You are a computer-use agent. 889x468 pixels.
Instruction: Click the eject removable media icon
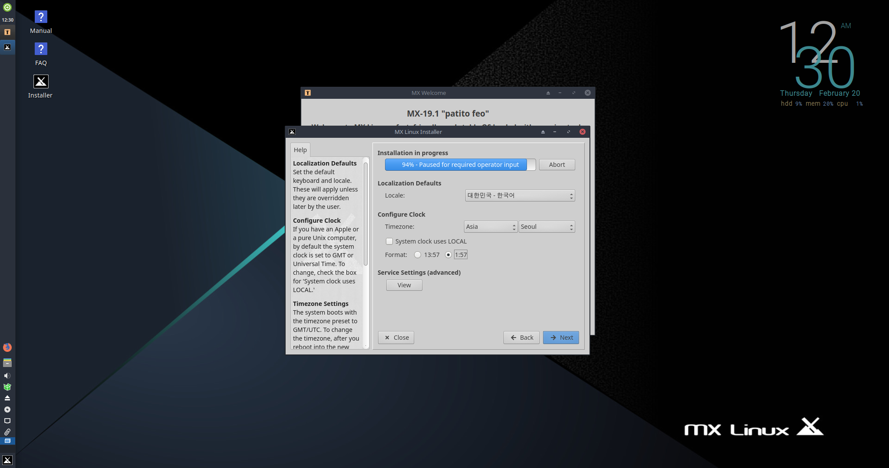pyautogui.click(x=7, y=398)
